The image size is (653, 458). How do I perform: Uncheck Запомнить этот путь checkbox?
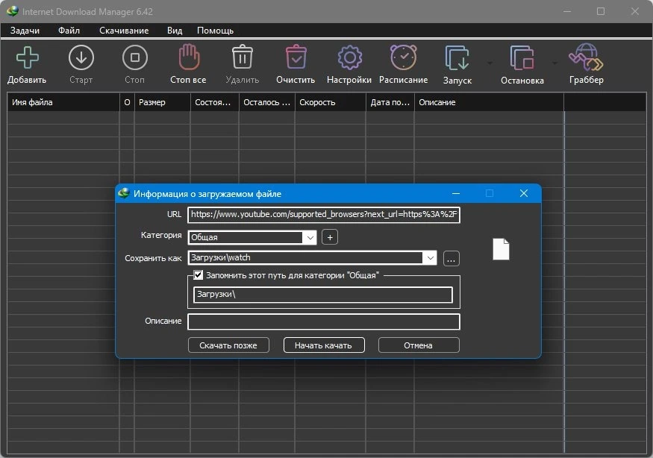coord(199,275)
